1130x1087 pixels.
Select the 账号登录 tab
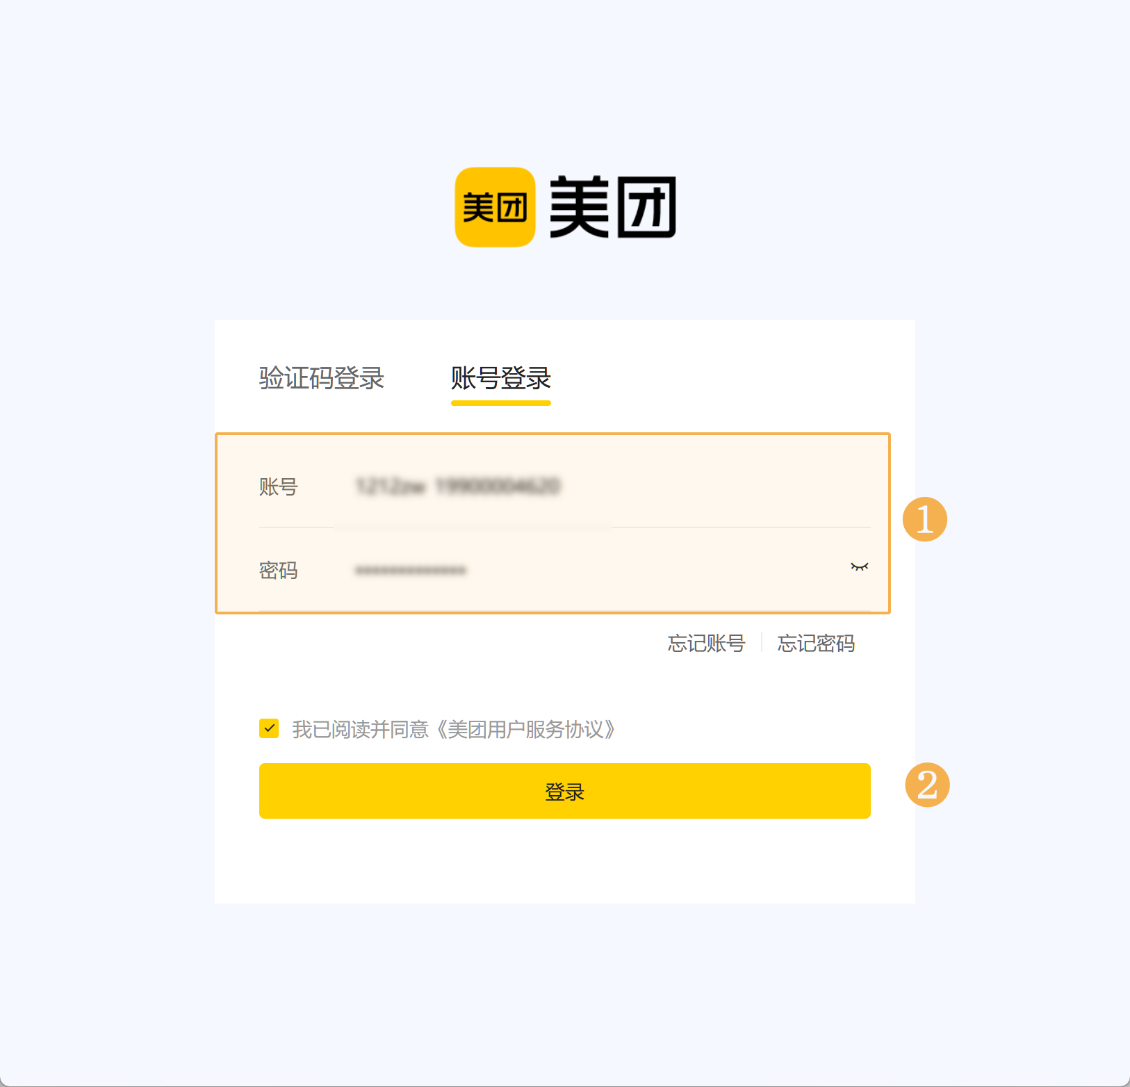coord(501,378)
